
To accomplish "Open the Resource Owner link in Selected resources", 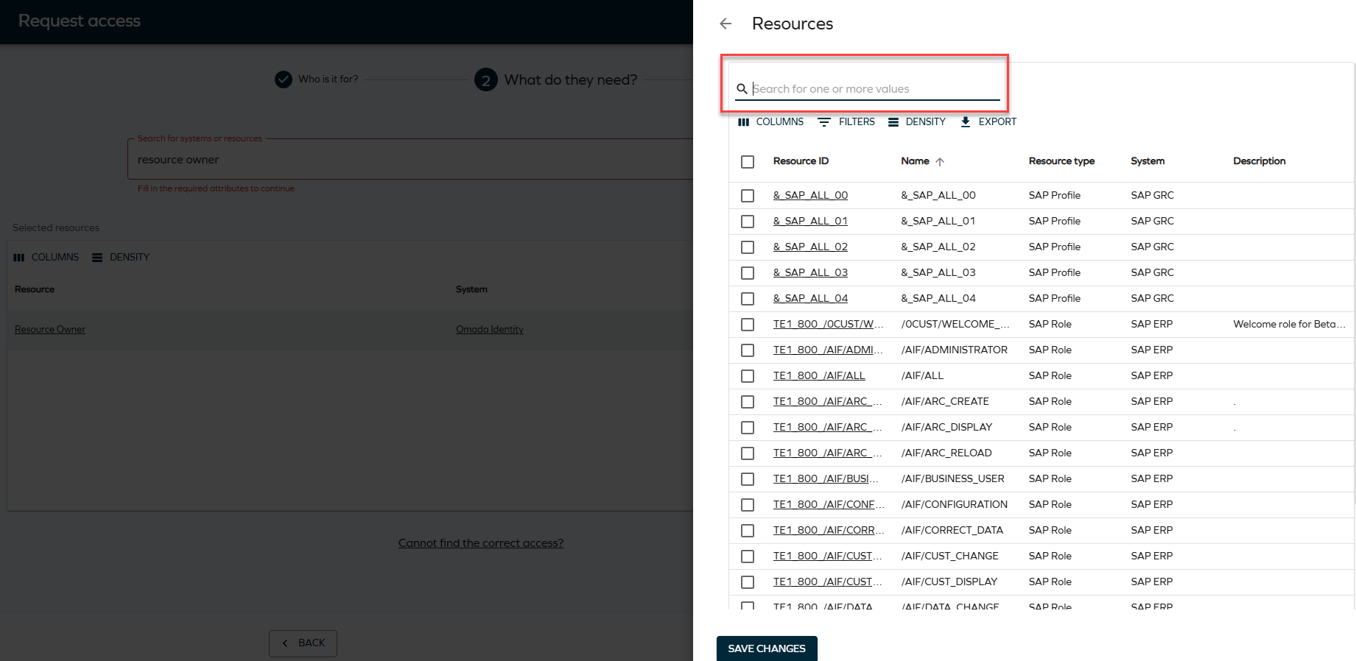I will coord(50,330).
